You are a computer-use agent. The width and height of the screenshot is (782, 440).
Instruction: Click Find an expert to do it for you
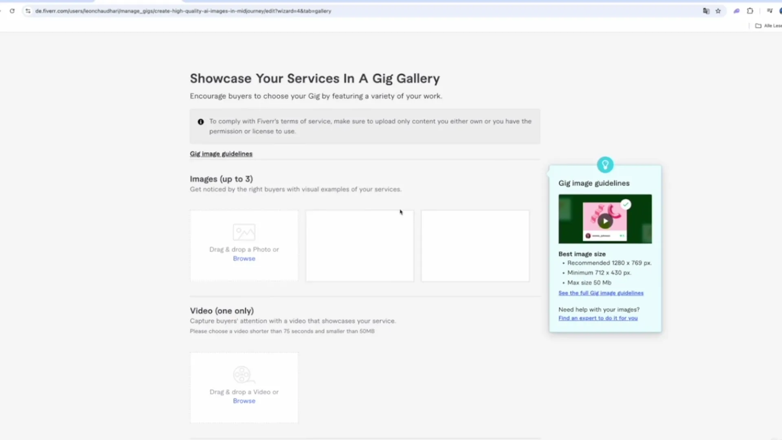click(598, 318)
